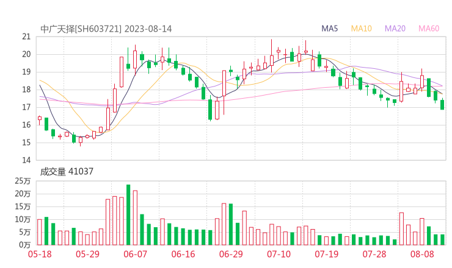Click the MA10 legend label
Viewport: 452px width, 268px height.
coord(361,29)
